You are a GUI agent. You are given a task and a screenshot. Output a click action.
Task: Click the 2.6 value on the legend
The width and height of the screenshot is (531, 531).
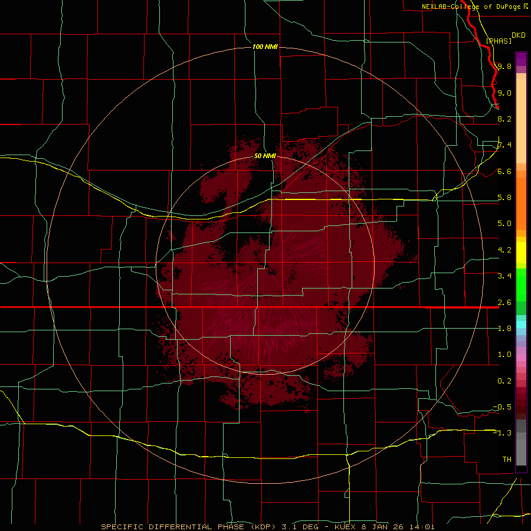[504, 303]
